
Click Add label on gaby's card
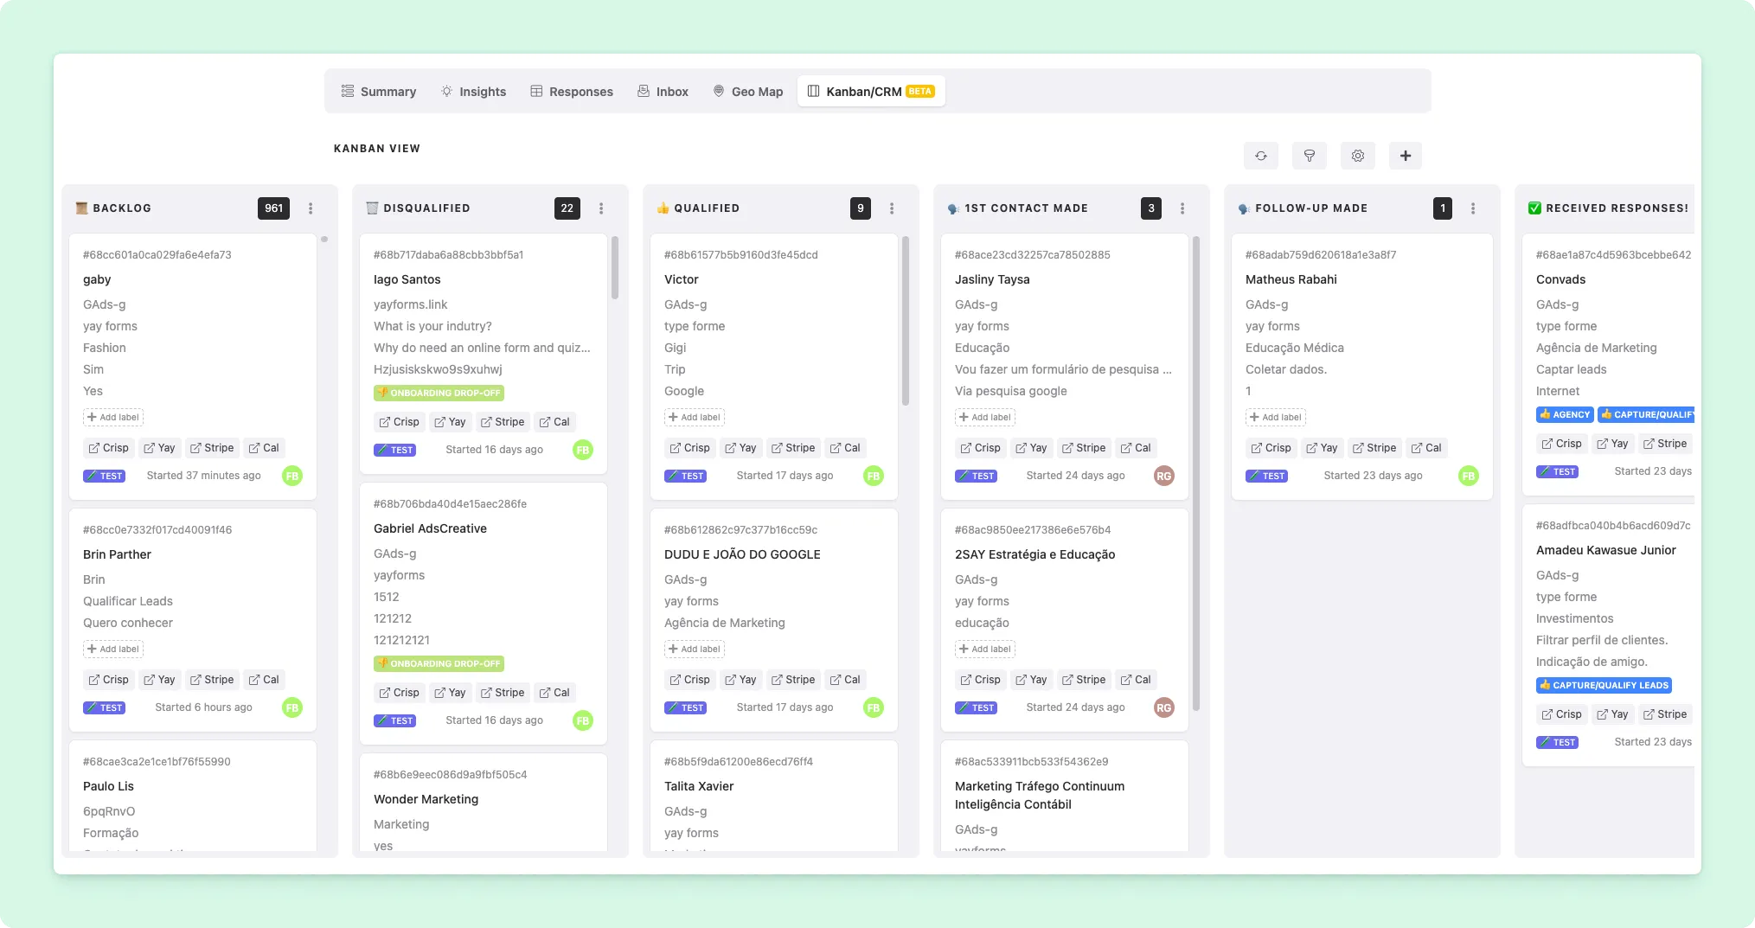point(112,417)
